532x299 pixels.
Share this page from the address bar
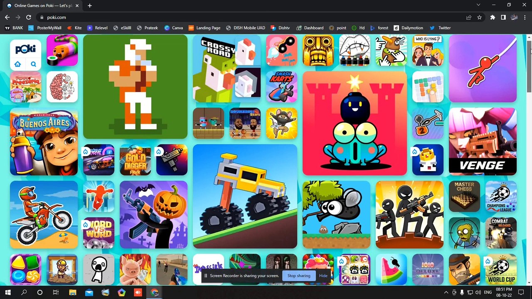469,17
